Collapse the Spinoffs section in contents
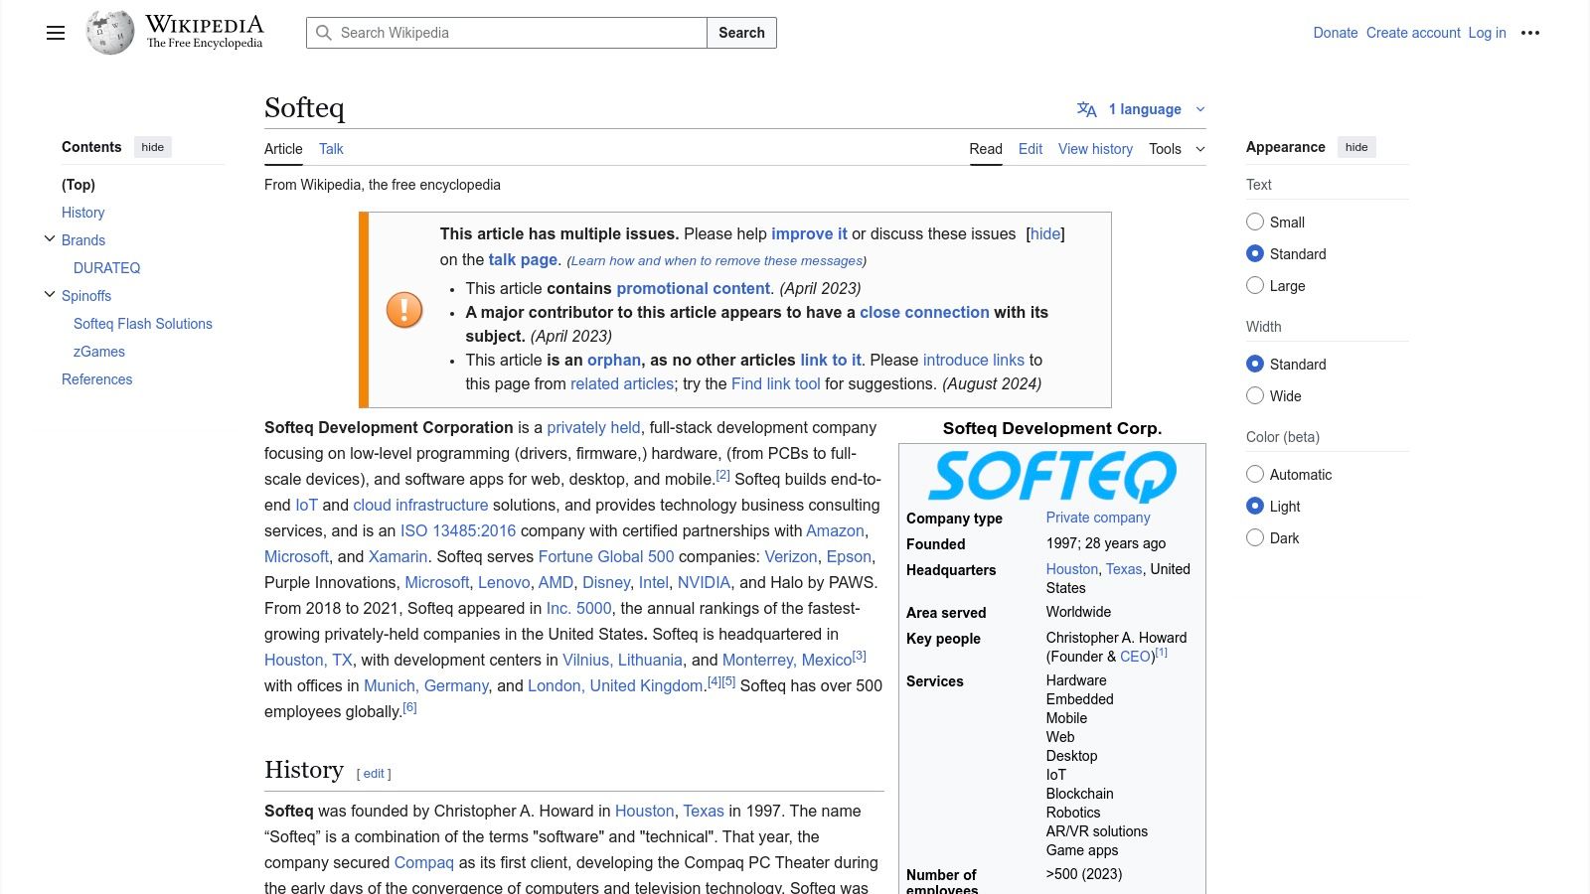This screenshot has height=894, width=1590. pyautogui.click(x=50, y=295)
